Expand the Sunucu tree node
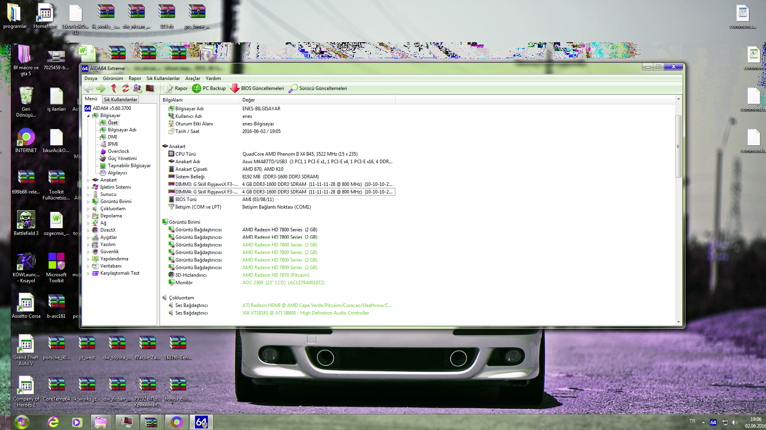This screenshot has height=430, width=766. (89, 195)
